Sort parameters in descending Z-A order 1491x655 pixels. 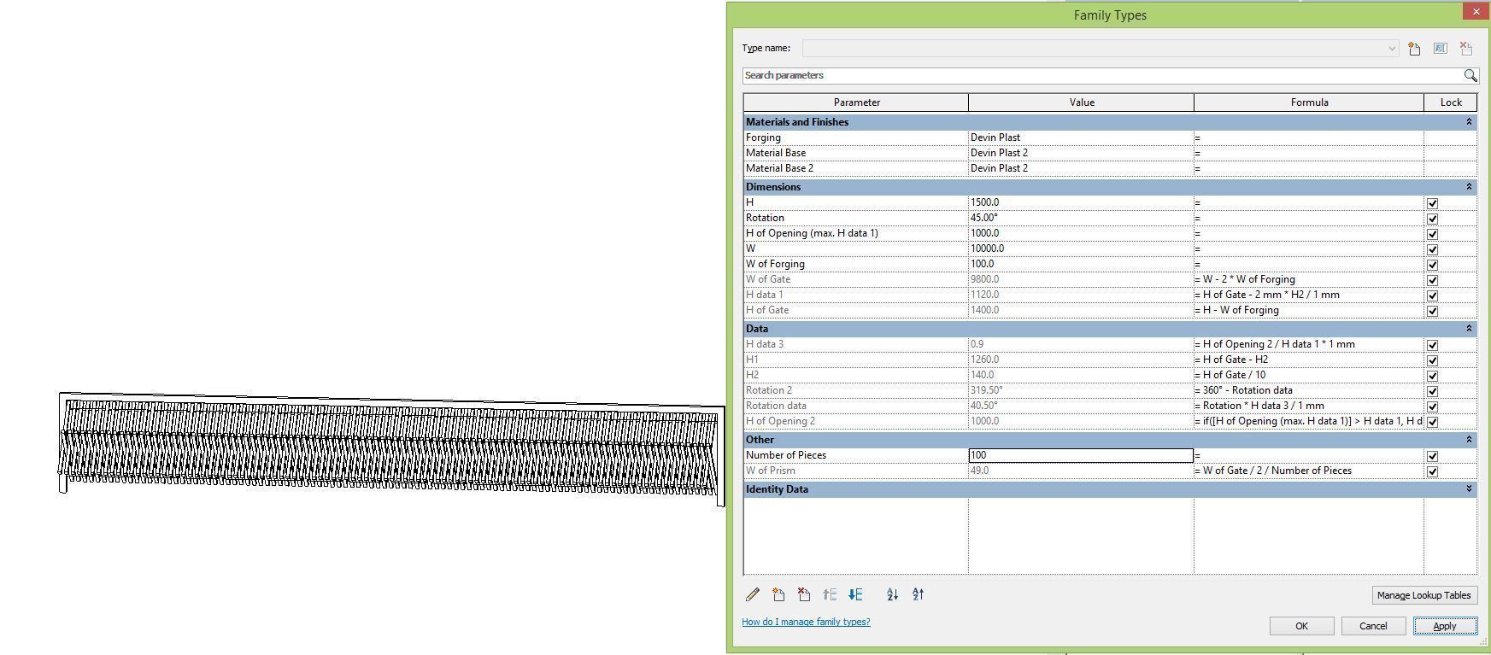pyautogui.click(x=918, y=594)
